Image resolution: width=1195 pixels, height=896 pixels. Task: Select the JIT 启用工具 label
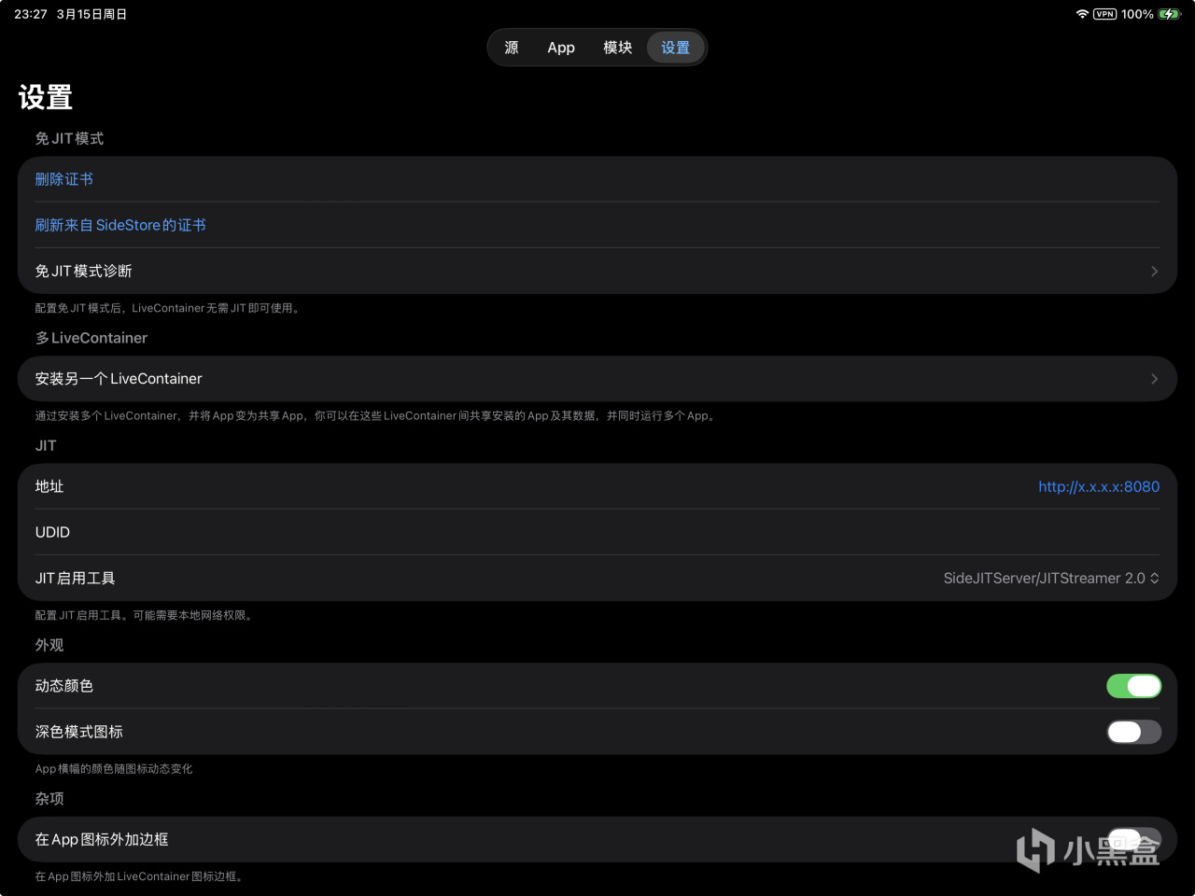pyautogui.click(x=75, y=579)
